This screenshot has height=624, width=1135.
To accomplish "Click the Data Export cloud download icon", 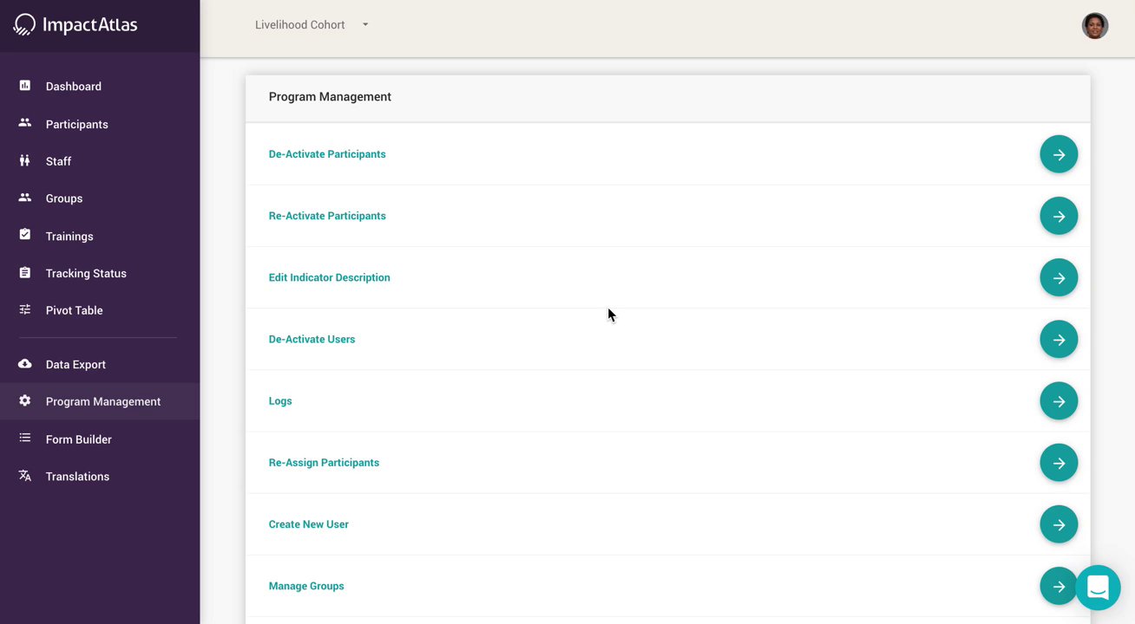I will click(25, 364).
